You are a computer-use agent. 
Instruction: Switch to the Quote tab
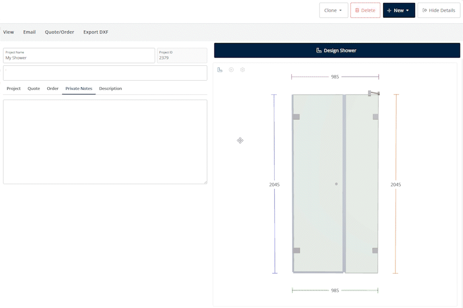click(x=33, y=89)
